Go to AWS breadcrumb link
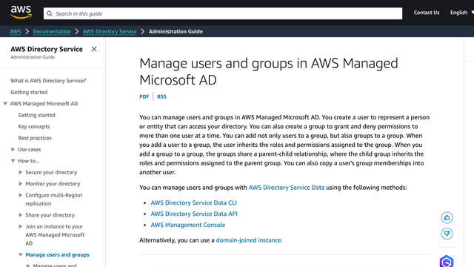This screenshot has height=267, width=474. pyautogui.click(x=15, y=31)
